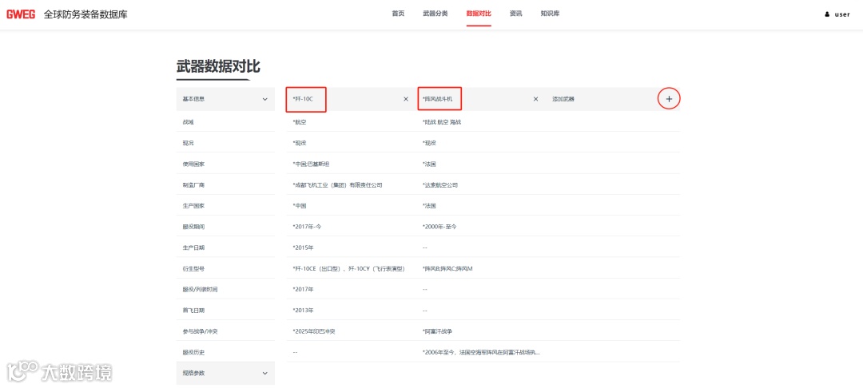
Task: Click the *达索航空公司 value
Action: point(439,184)
